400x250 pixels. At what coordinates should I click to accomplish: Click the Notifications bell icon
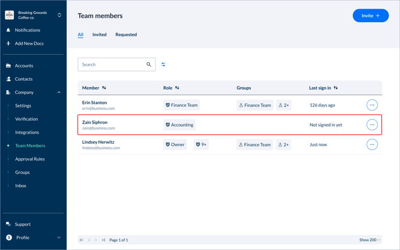pos(8,30)
